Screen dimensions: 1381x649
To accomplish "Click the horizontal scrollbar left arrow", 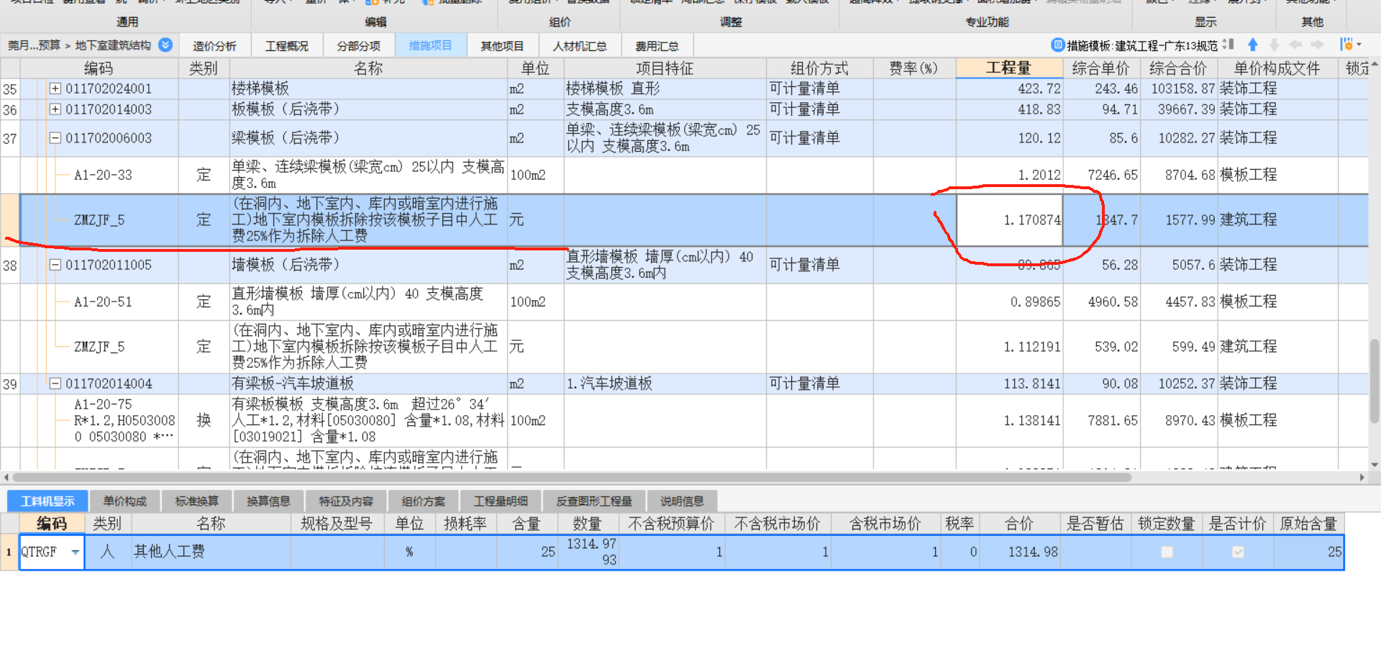I will tap(6, 477).
